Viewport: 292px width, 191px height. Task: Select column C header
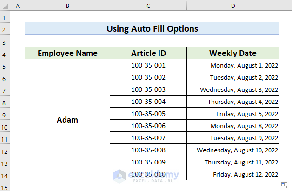pos(148,6)
